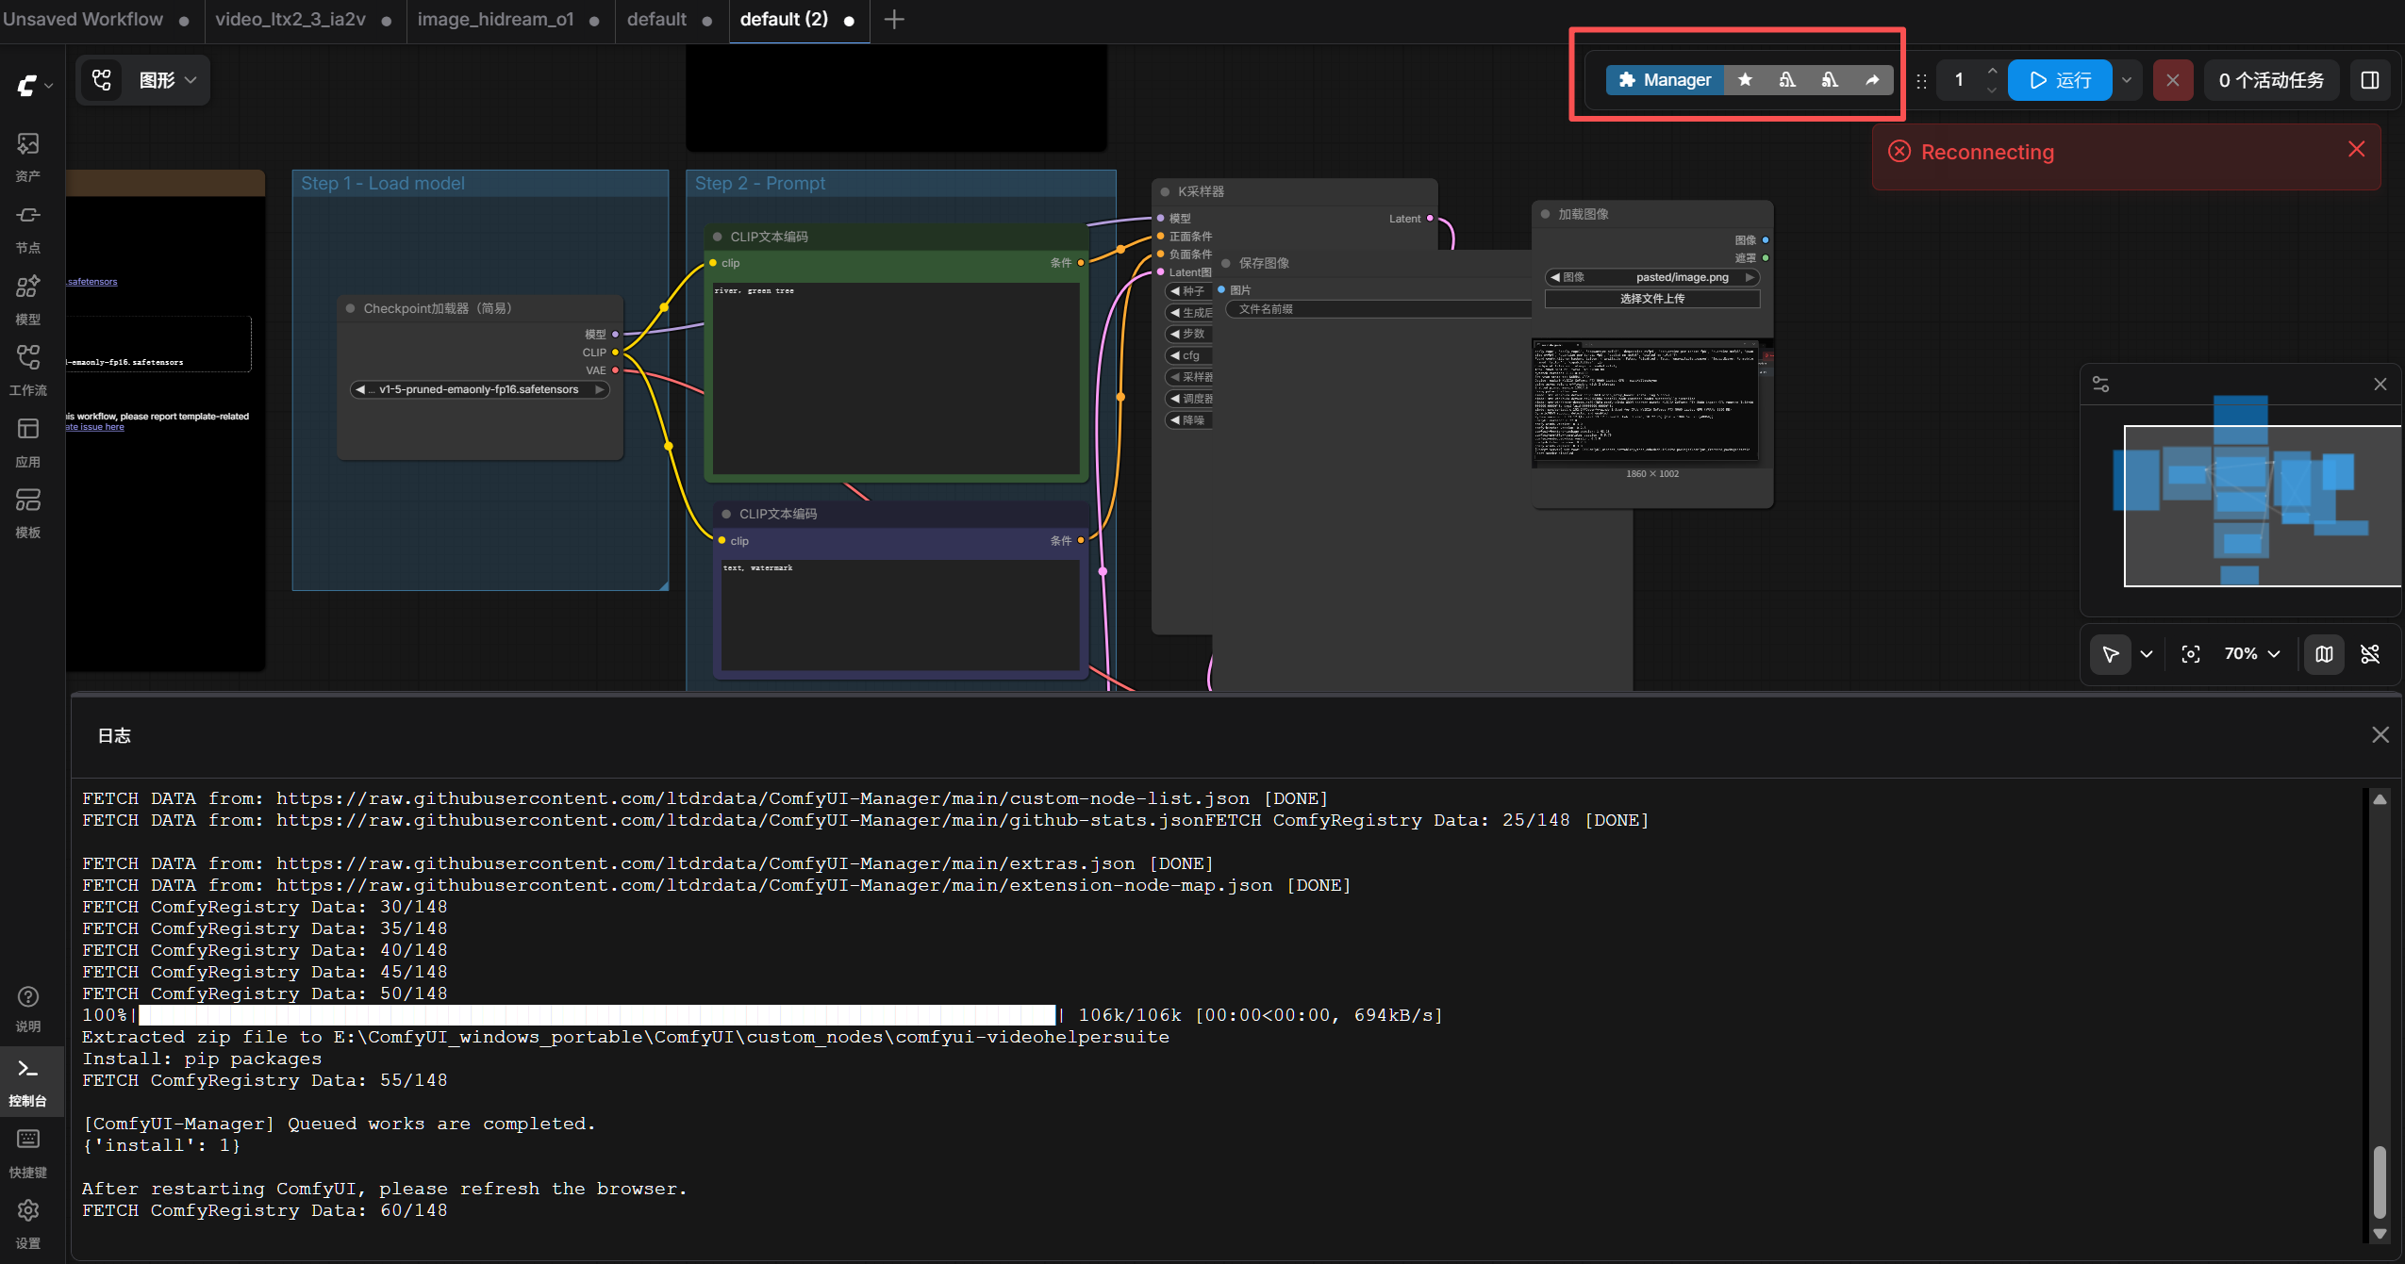The image size is (2405, 1264).
Task: Open the 模板 (Templates) sidebar panel
Action: click(x=28, y=512)
